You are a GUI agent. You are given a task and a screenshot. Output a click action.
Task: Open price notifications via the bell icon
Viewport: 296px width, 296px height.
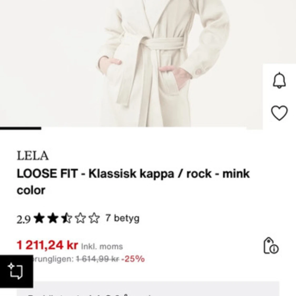pyautogui.click(x=280, y=81)
